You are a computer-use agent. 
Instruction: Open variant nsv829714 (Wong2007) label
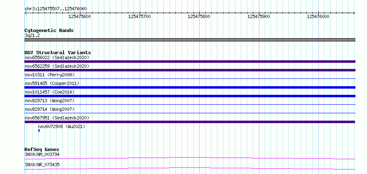pyautogui.click(x=49, y=109)
